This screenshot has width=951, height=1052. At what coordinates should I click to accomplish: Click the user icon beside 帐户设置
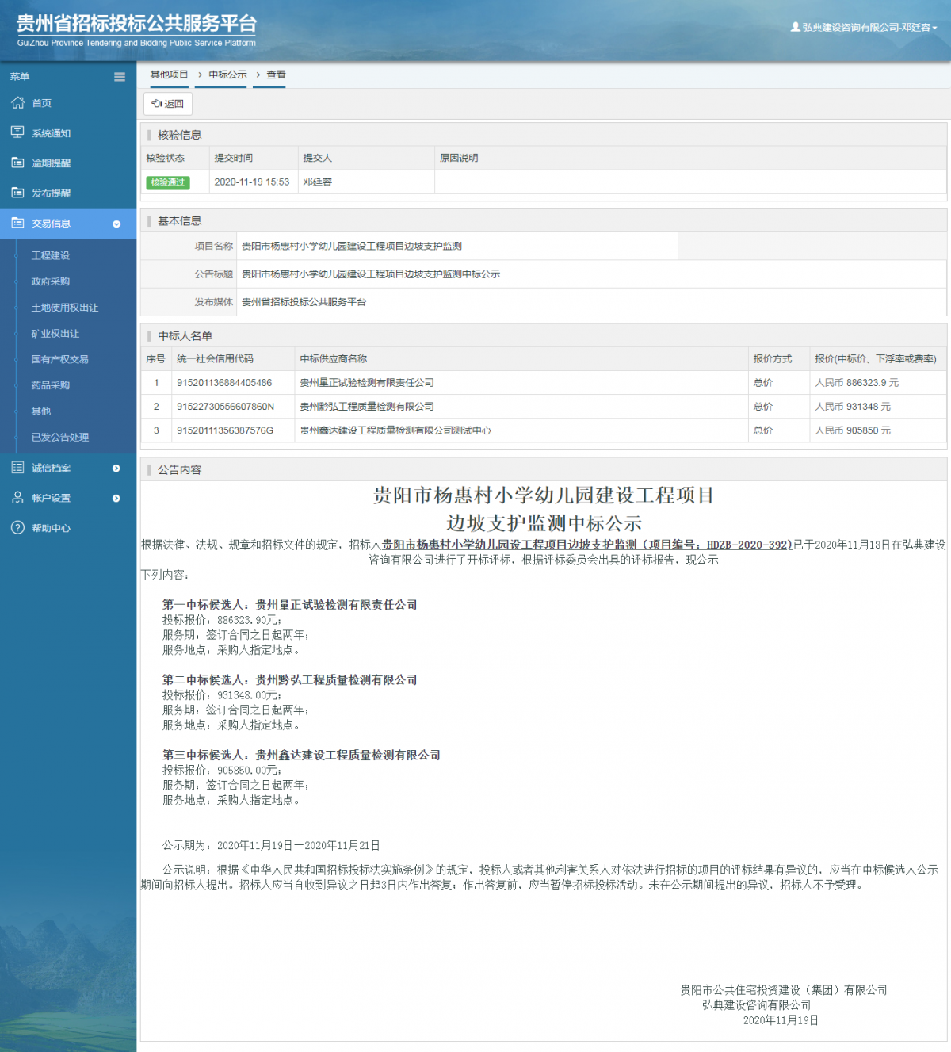pos(17,498)
